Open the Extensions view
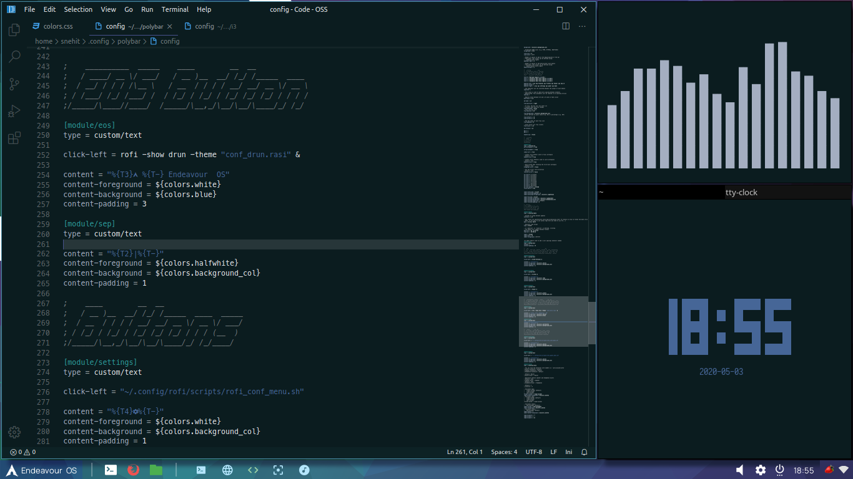Viewport: 853px width, 479px height. (x=14, y=138)
